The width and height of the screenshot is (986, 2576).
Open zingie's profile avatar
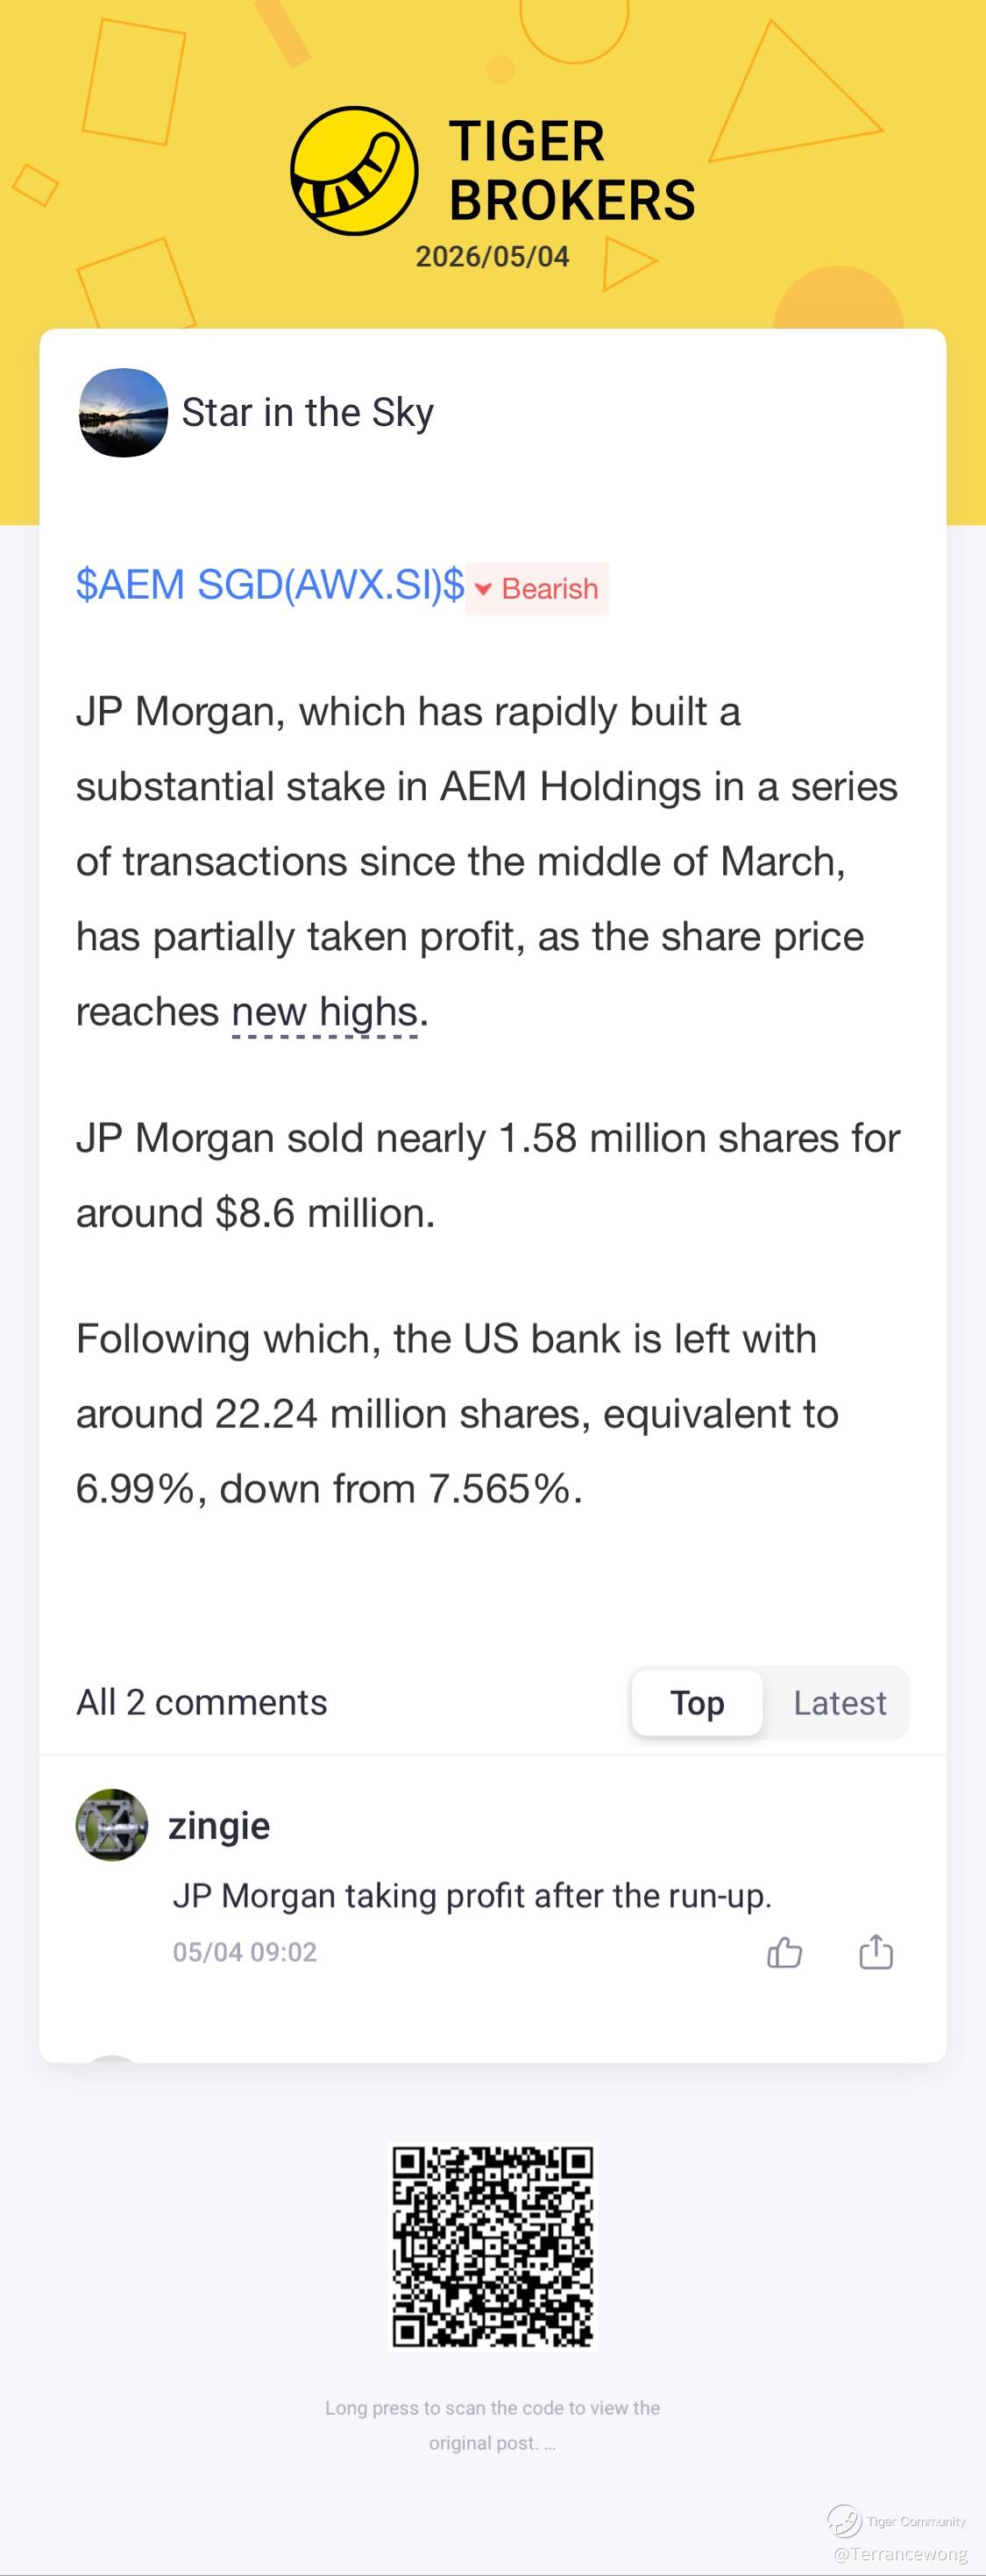tap(112, 1825)
